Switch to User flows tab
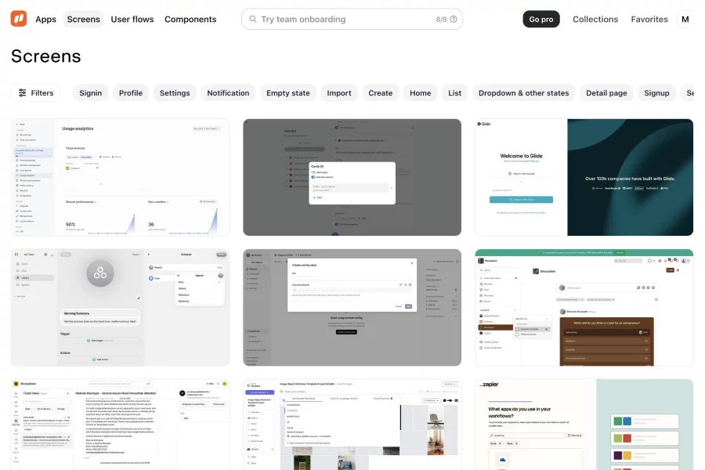 pyautogui.click(x=132, y=19)
